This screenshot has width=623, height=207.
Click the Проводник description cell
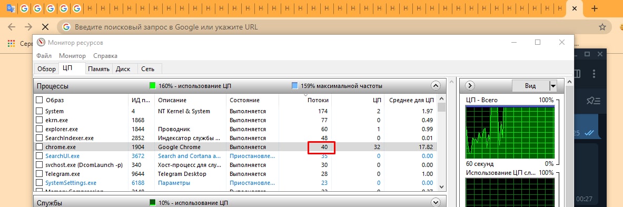pyautogui.click(x=174, y=129)
